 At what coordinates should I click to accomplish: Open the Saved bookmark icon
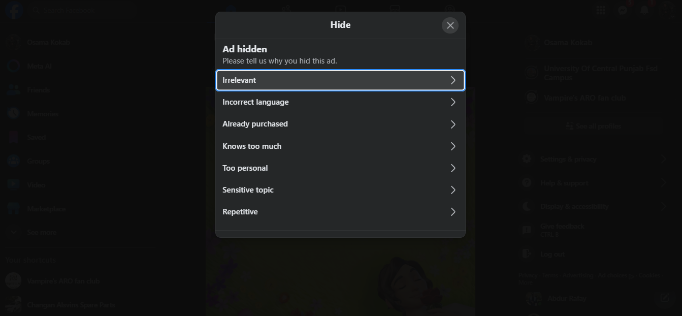(14, 137)
